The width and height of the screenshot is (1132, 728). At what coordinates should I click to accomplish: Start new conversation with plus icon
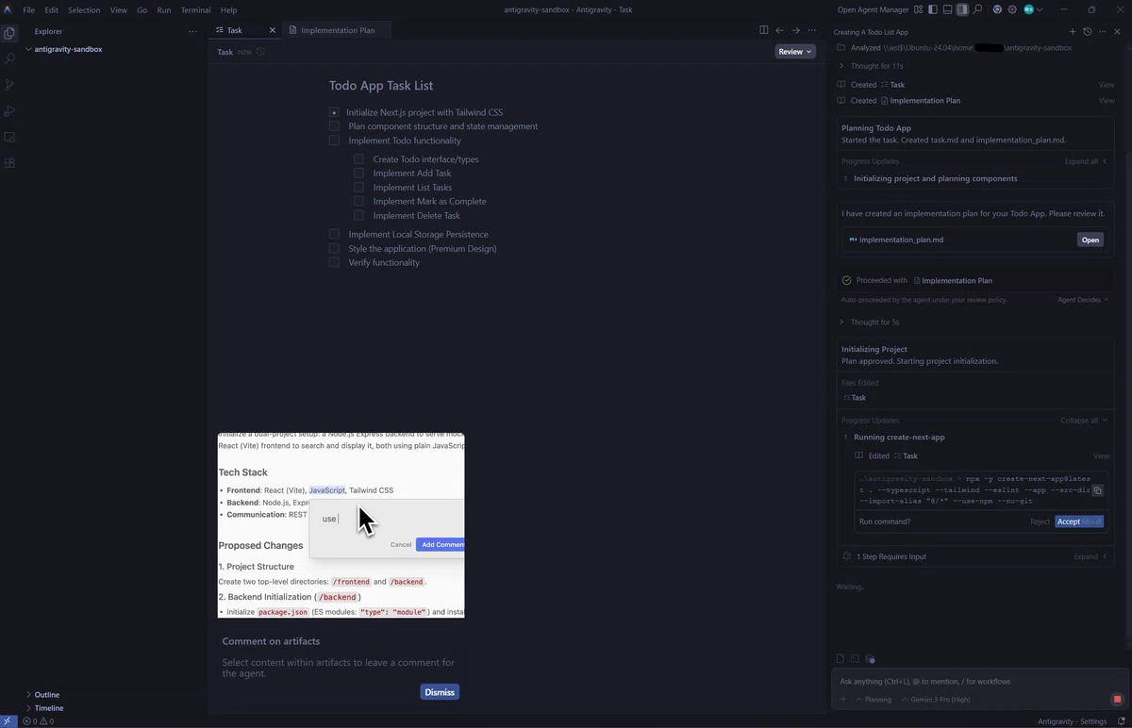click(1073, 32)
